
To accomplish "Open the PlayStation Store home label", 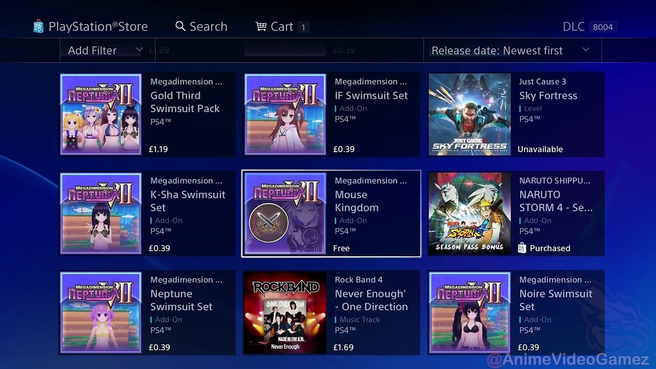I will tap(98, 27).
